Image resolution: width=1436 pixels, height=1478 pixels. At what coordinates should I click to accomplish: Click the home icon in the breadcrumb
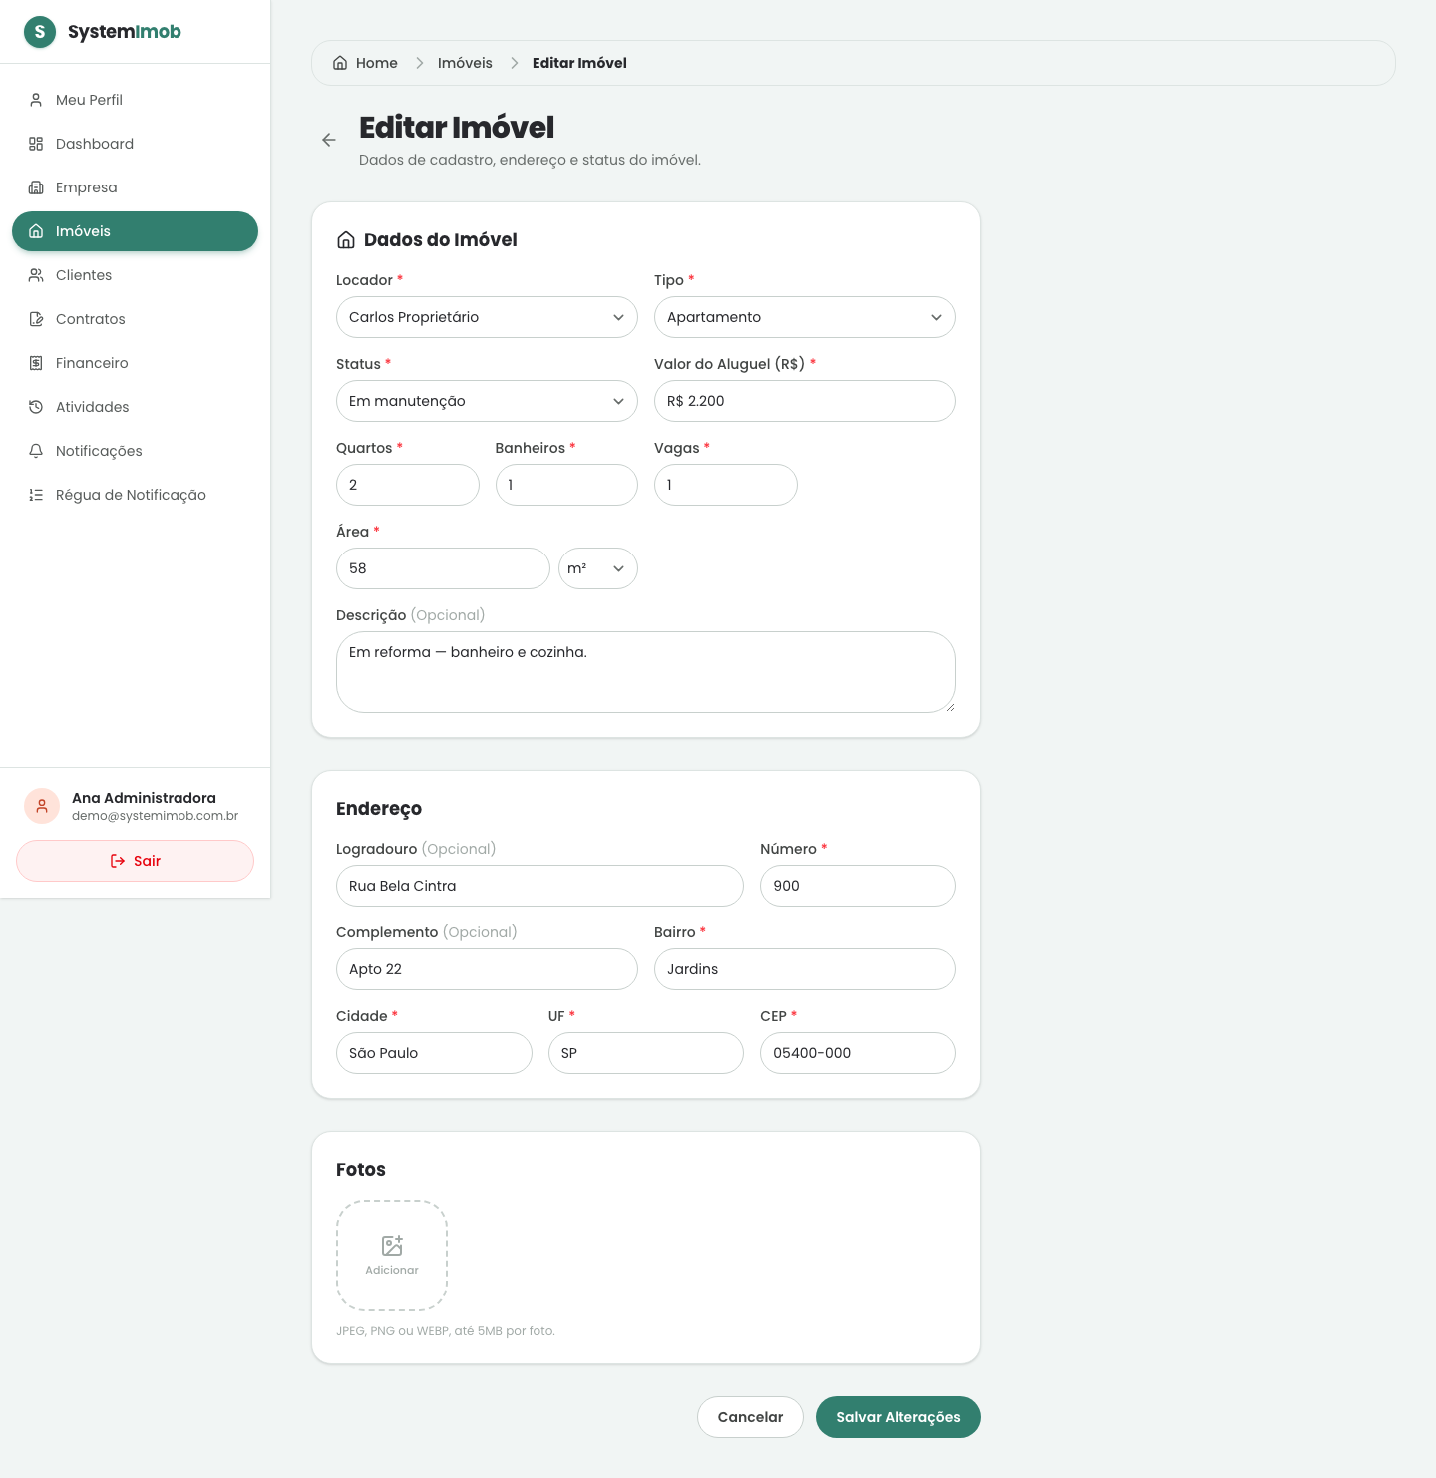tap(340, 63)
